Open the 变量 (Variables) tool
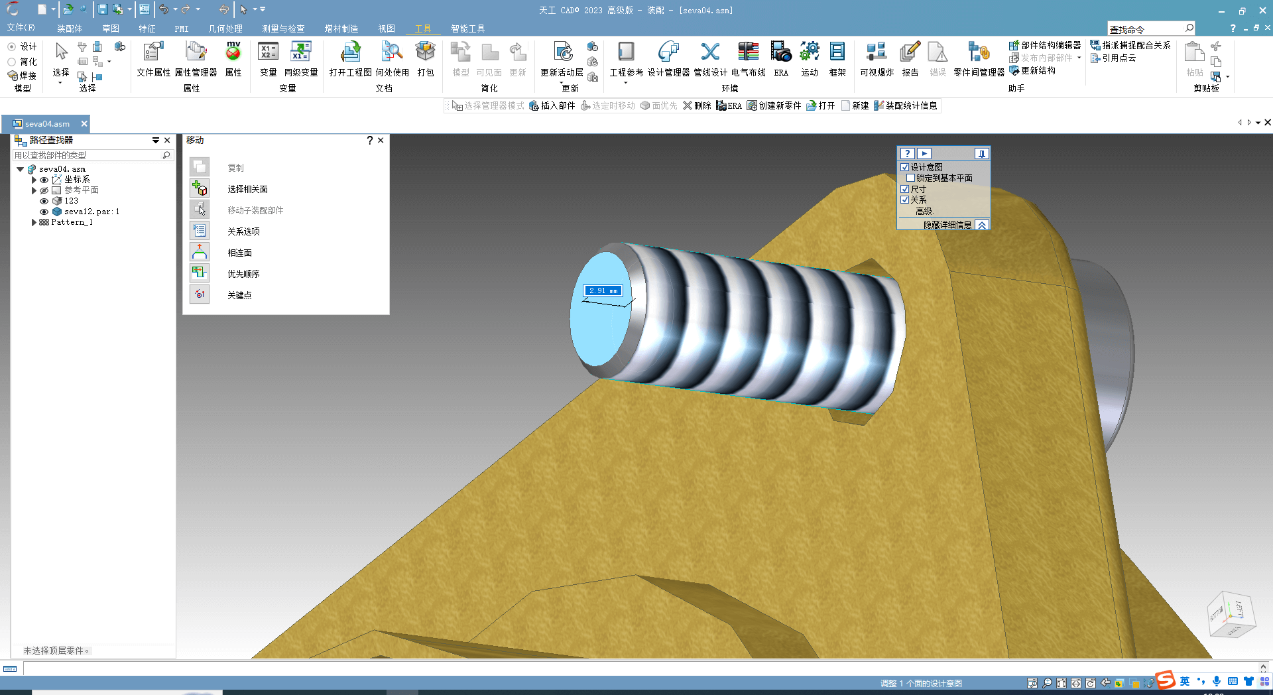Screen dimensions: 1273x695 268,58
